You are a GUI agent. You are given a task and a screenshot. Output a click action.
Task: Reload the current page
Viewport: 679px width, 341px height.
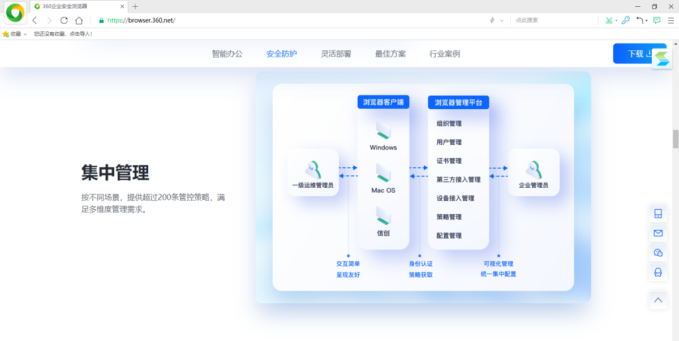tap(63, 20)
